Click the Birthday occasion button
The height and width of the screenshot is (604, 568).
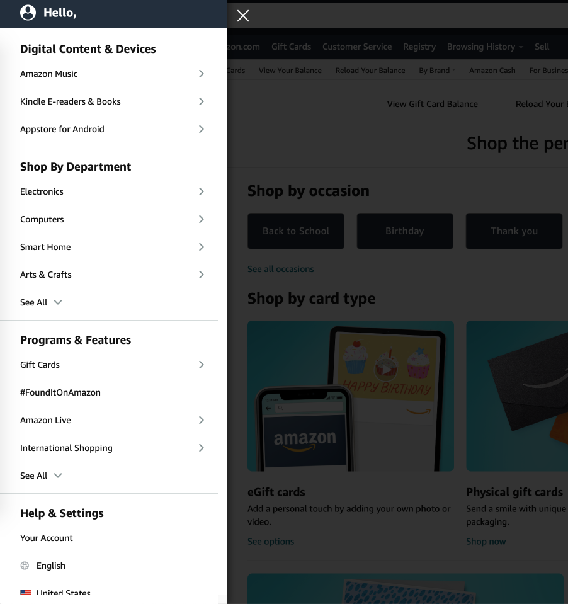405,231
